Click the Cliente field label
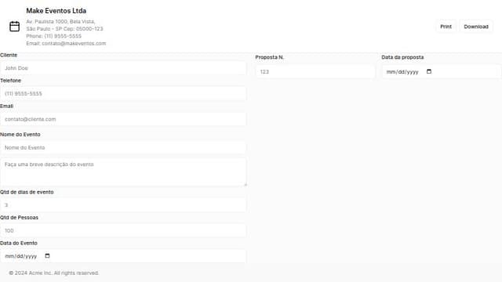The width and height of the screenshot is (502, 282). [x=9, y=55]
